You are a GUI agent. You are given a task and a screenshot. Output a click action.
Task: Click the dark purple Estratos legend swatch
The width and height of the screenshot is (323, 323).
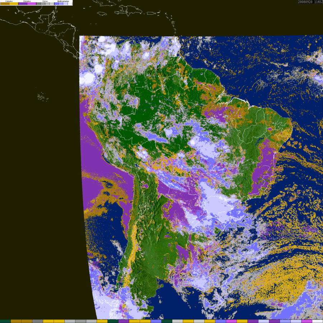click(23, 4)
